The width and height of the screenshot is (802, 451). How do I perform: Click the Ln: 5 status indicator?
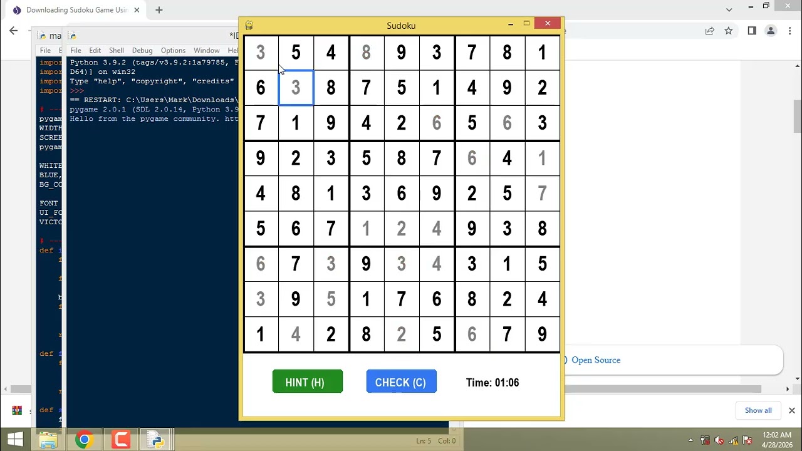[424, 441]
